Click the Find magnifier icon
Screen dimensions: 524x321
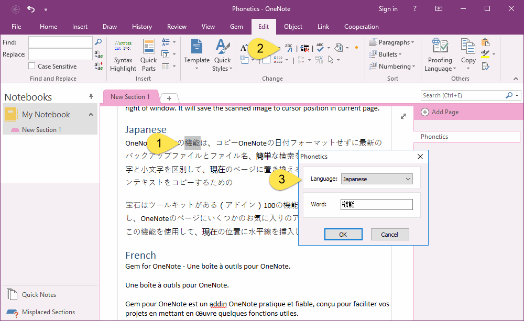click(99, 42)
